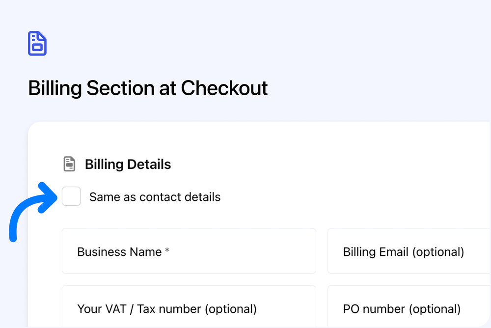Click the Business Name required field
The height and width of the screenshot is (328, 491).
(x=189, y=251)
